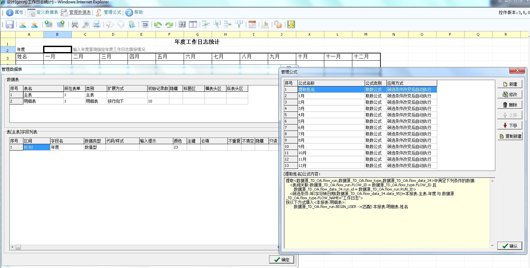Image resolution: width=530 pixels, height=268 pixels.
Task: Click the window frame toolbar icon
Action: coord(145,24)
